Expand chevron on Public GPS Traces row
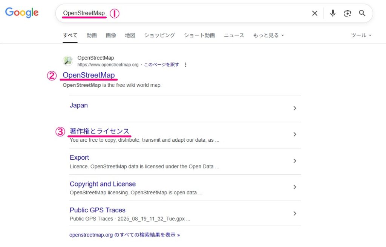This screenshot has width=386, height=247. pos(295,214)
